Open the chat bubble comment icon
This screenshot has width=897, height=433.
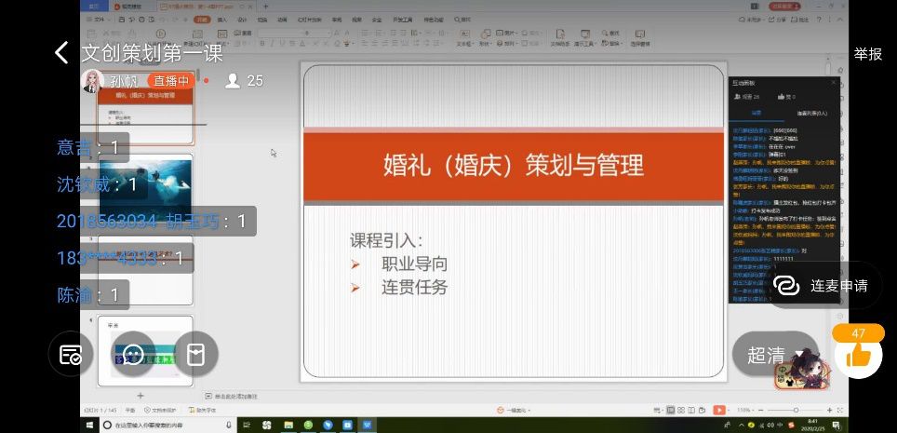click(x=133, y=355)
